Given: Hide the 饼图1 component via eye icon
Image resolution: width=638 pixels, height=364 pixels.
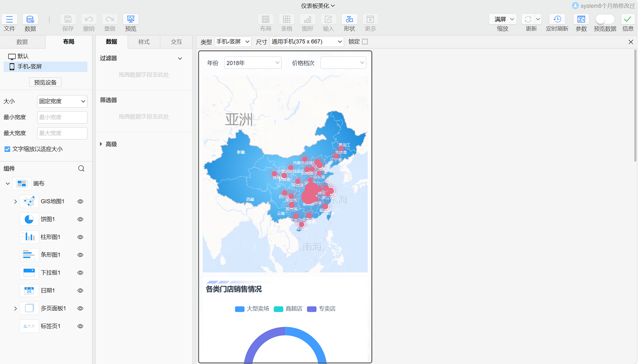Looking at the screenshot, I should point(80,219).
